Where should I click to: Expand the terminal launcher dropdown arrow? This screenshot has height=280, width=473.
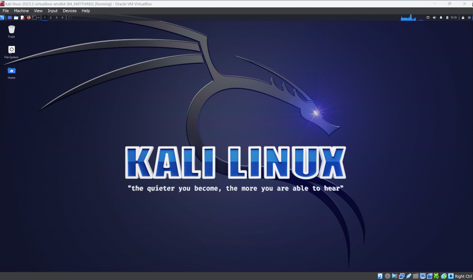point(38,18)
